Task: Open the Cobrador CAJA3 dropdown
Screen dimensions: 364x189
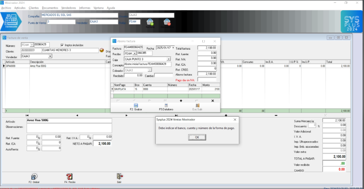Action: point(150,70)
